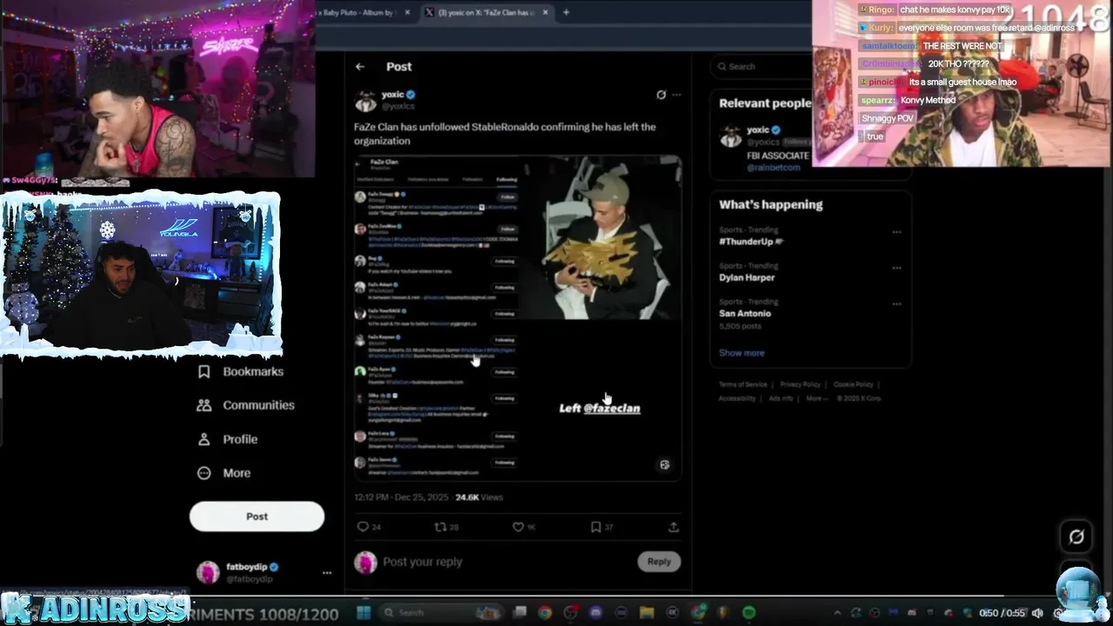The height and width of the screenshot is (626, 1113).
Task: Close the Baby Pluto Album tab
Action: 406,12
